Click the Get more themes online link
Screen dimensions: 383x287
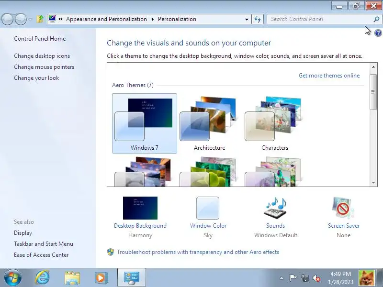[x=329, y=76]
